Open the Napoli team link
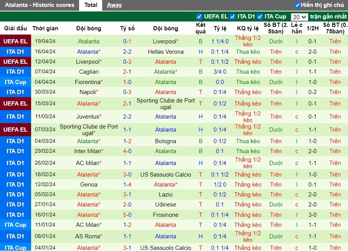Viewport: 348px width, 251px height. (x=89, y=92)
